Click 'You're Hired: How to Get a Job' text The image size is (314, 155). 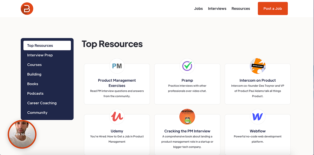point(117,139)
